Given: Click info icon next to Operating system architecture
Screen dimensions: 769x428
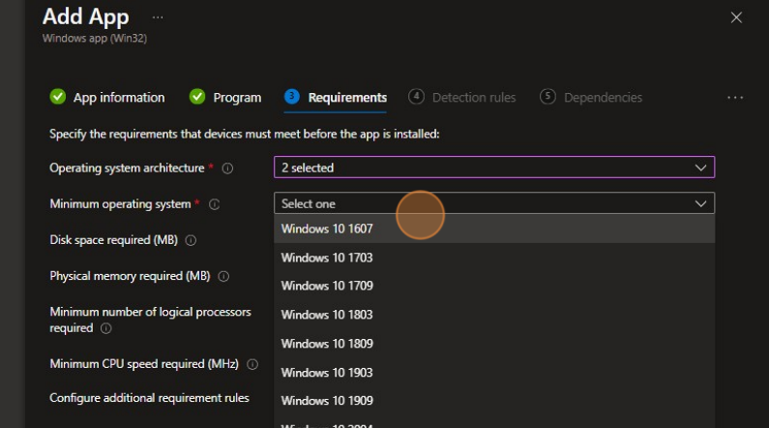Looking at the screenshot, I should coord(228,168).
